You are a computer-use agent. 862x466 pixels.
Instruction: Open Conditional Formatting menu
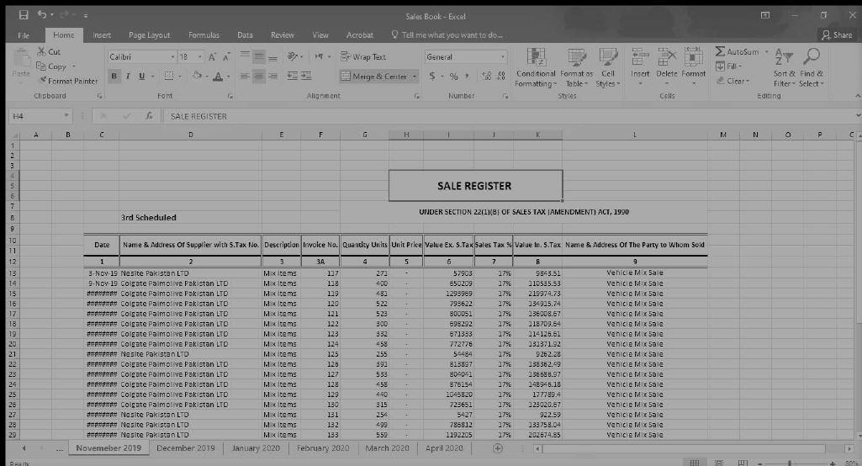[536, 67]
